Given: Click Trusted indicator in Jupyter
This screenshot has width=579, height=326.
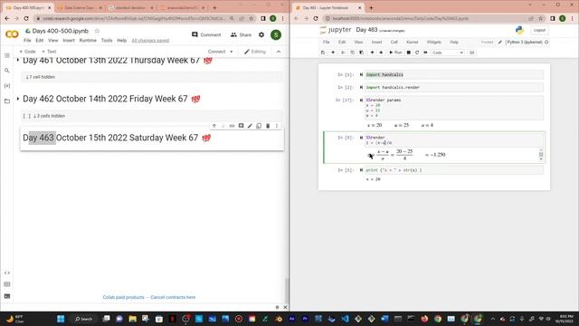Looking at the screenshot, I should (487, 43).
